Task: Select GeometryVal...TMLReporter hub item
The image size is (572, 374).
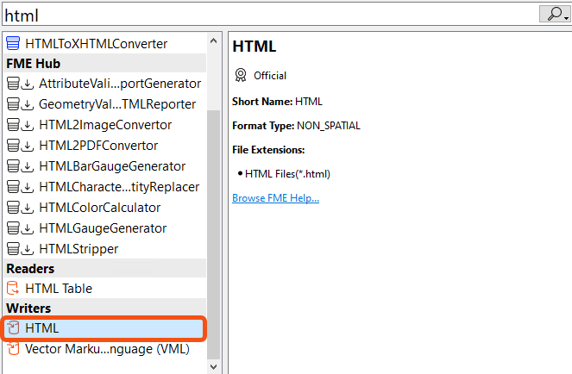Action: tap(104, 104)
